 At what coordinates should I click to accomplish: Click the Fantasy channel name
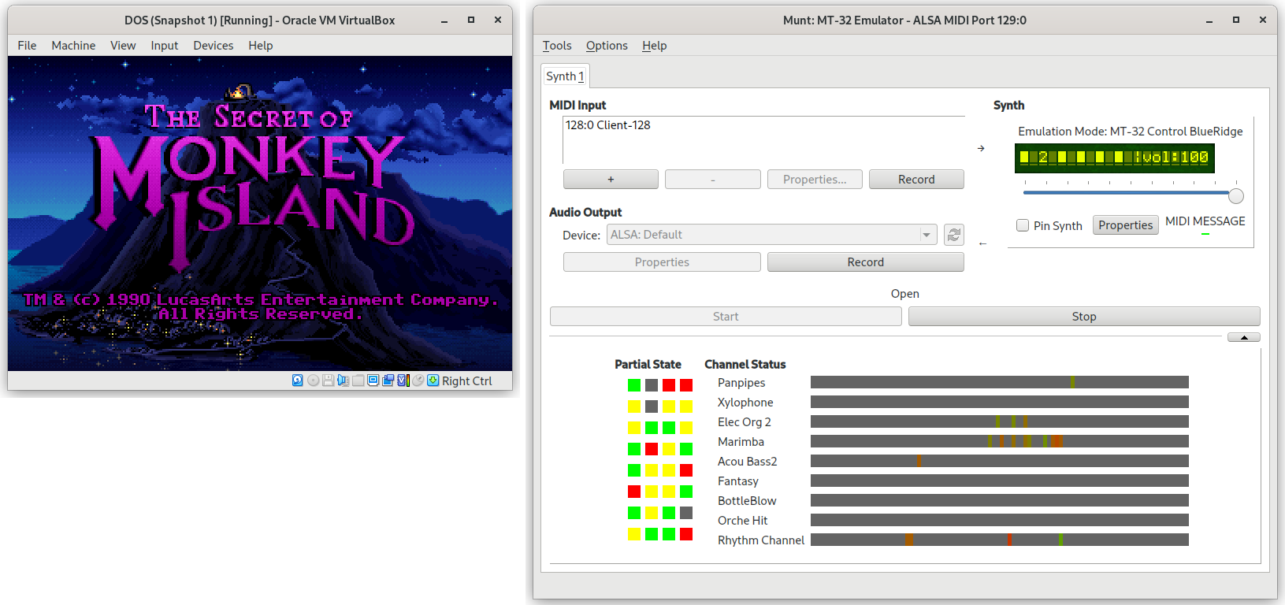click(738, 481)
